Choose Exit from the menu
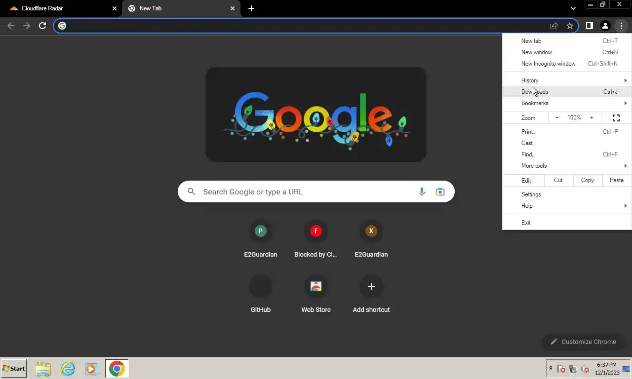 pyautogui.click(x=567, y=223)
